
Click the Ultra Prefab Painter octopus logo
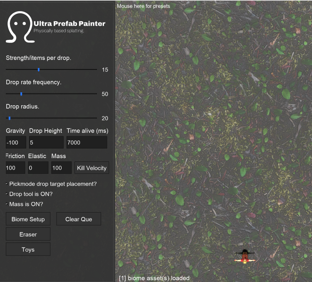19,27
